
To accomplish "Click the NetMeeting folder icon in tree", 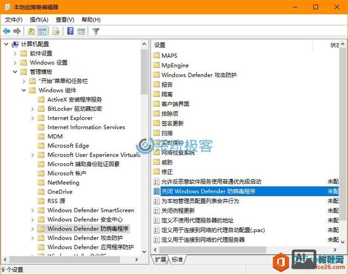I will coord(41,183).
